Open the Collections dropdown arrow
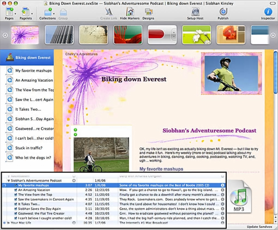This screenshot has height=230, width=278. pos(54,14)
